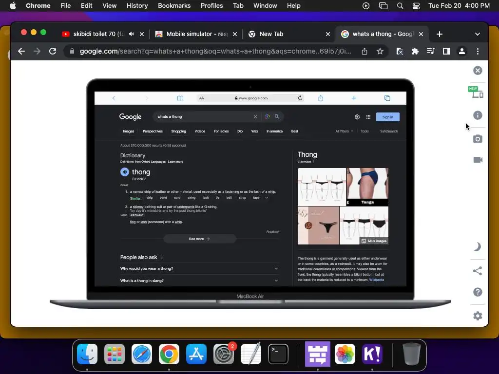Viewport: 499px width, 374px height.
Task: Select the Images search filter
Action: coord(129,131)
